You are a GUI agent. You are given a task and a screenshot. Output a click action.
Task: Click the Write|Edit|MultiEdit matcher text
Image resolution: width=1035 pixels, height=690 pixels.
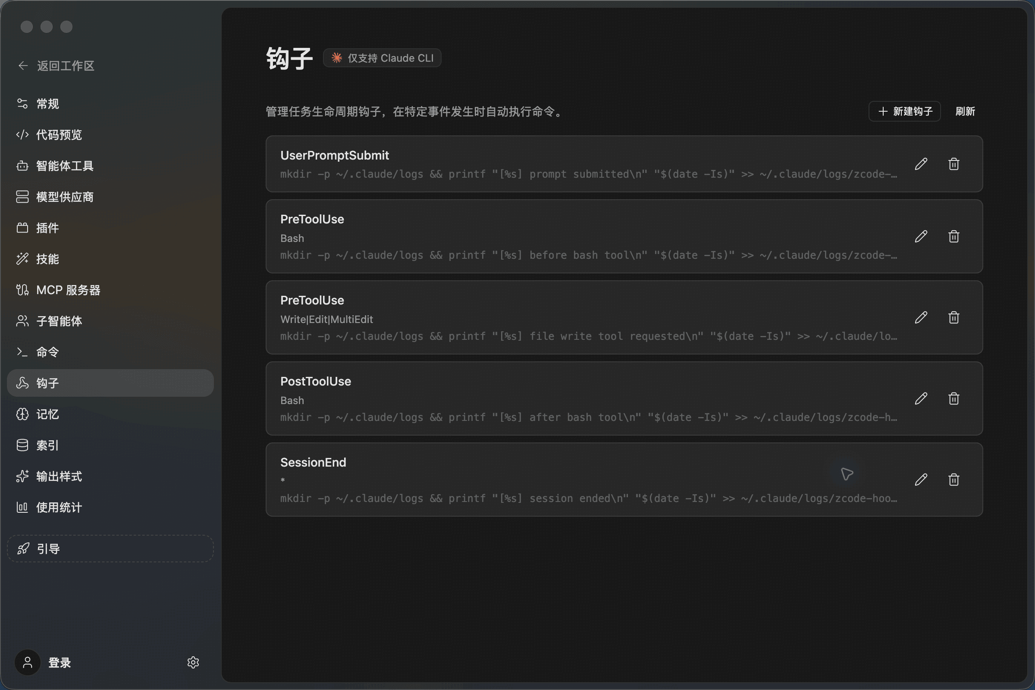[x=326, y=320]
